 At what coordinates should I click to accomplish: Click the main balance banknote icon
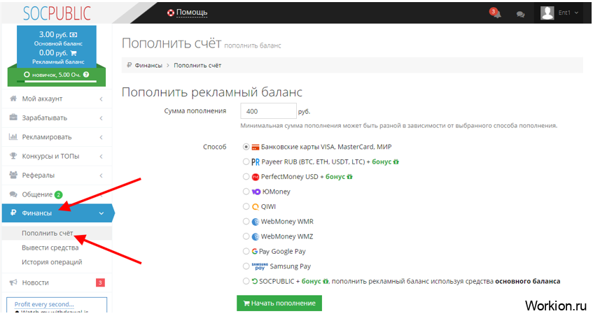pos(74,35)
